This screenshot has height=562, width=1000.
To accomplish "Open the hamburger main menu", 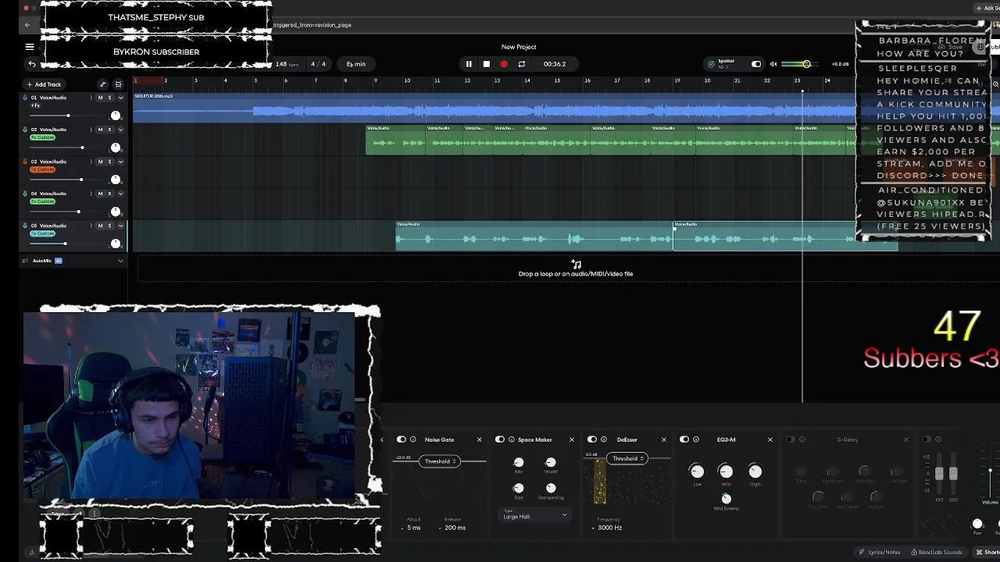I will tap(30, 47).
